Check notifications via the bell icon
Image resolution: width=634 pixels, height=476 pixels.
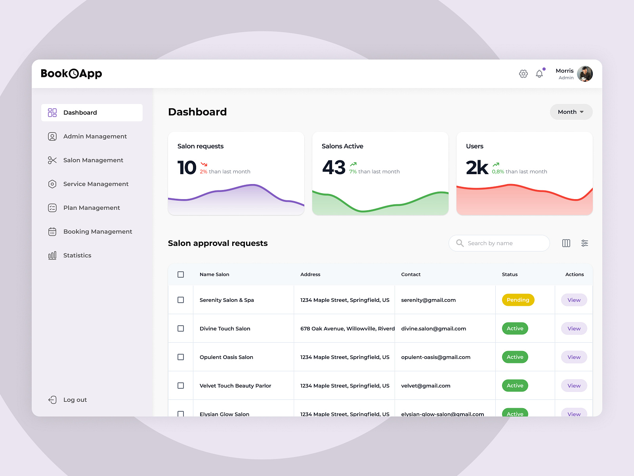[539, 74]
